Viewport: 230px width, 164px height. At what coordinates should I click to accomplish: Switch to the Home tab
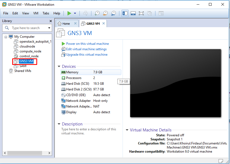tap(66, 24)
